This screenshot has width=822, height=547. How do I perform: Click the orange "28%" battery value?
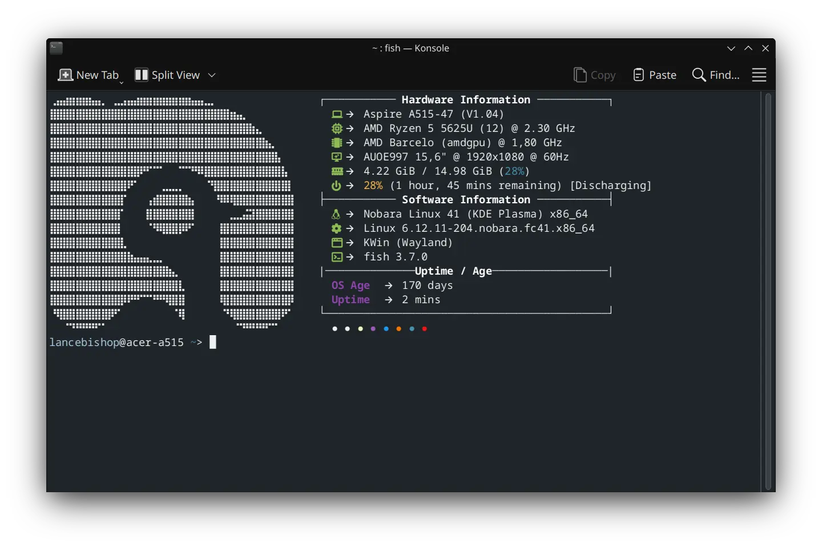click(x=373, y=186)
